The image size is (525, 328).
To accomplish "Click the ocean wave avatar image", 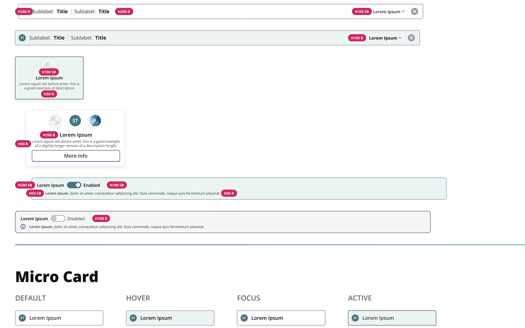I will point(95,121).
